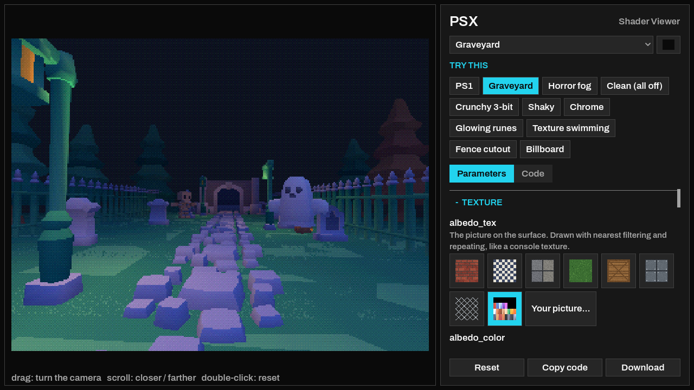Apply the Horror fog preset

[570, 86]
